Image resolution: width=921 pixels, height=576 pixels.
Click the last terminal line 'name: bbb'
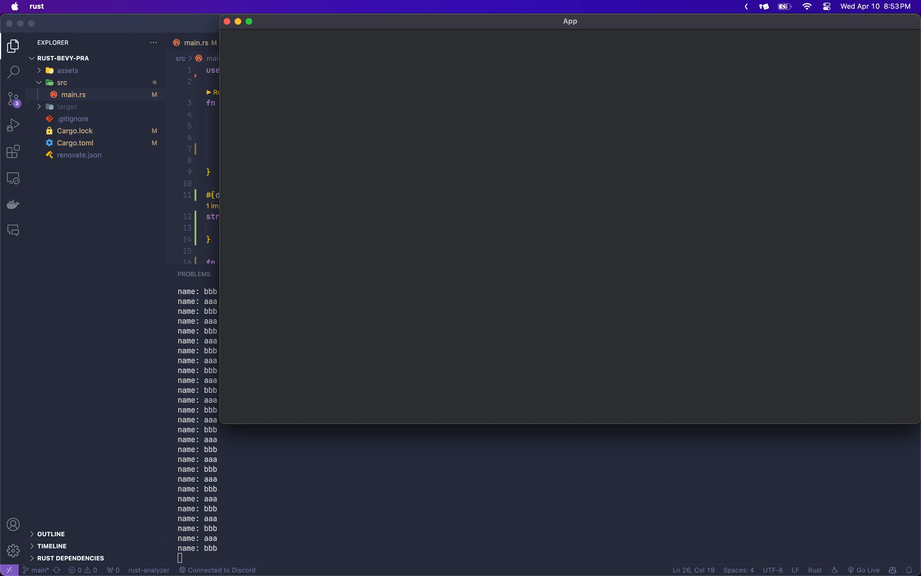coord(197,548)
